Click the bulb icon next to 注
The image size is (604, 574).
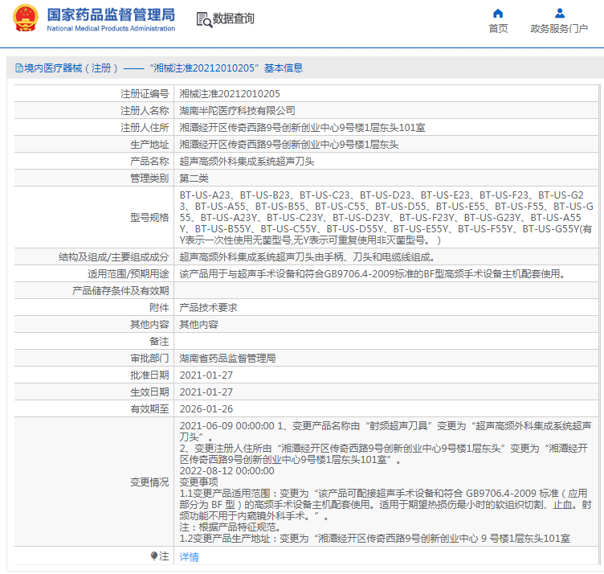[154, 556]
